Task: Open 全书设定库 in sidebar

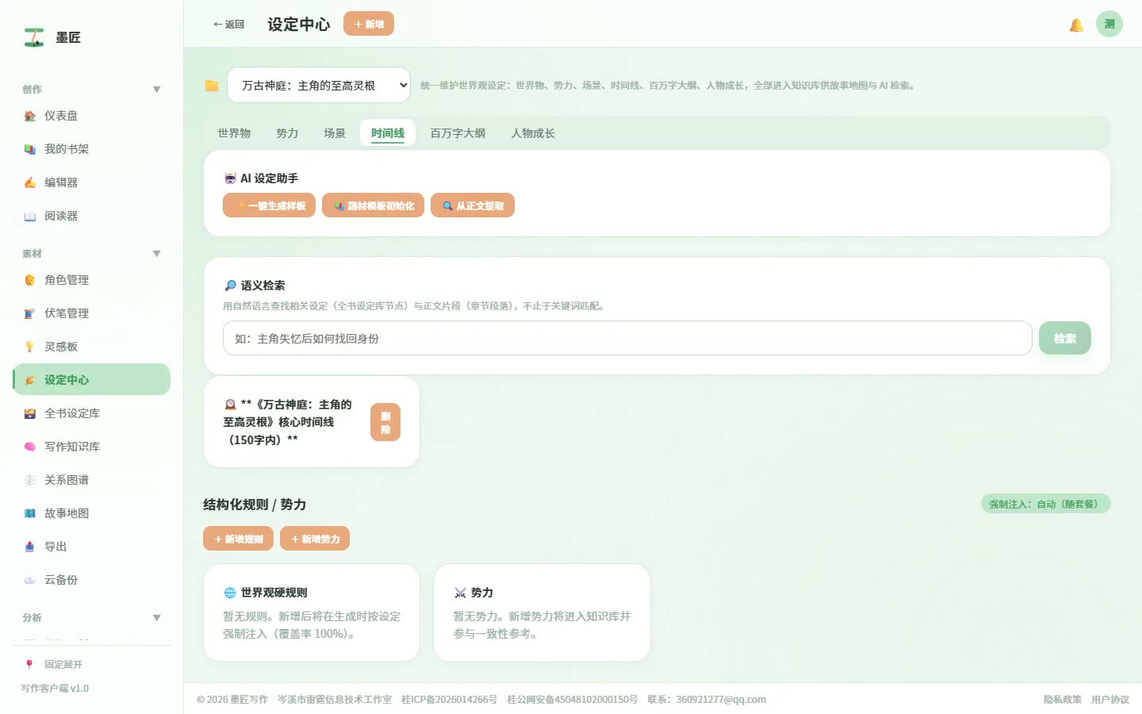Action: tap(92, 413)
